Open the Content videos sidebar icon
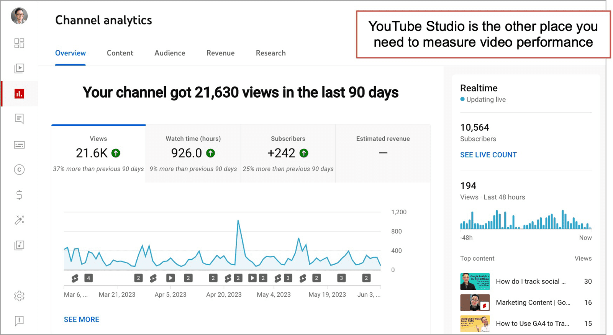Screen dimensions: 613x335 (19, 68)
